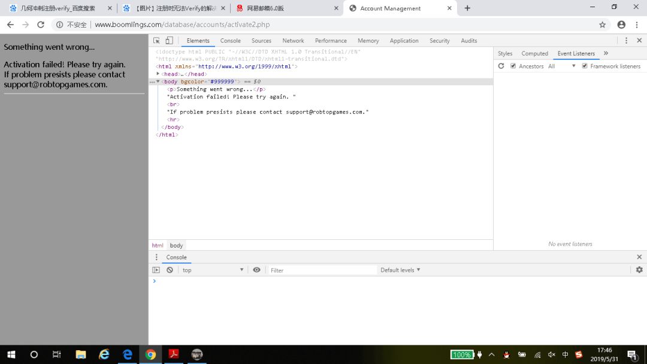The image size is (647, 364).
Task: Open input method 中 indicator
Action: click(565, 354)
